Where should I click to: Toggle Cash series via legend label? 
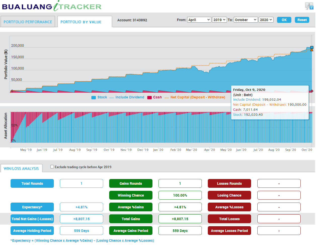pos(157,97)
